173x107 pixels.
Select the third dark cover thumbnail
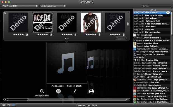(67, 23)
